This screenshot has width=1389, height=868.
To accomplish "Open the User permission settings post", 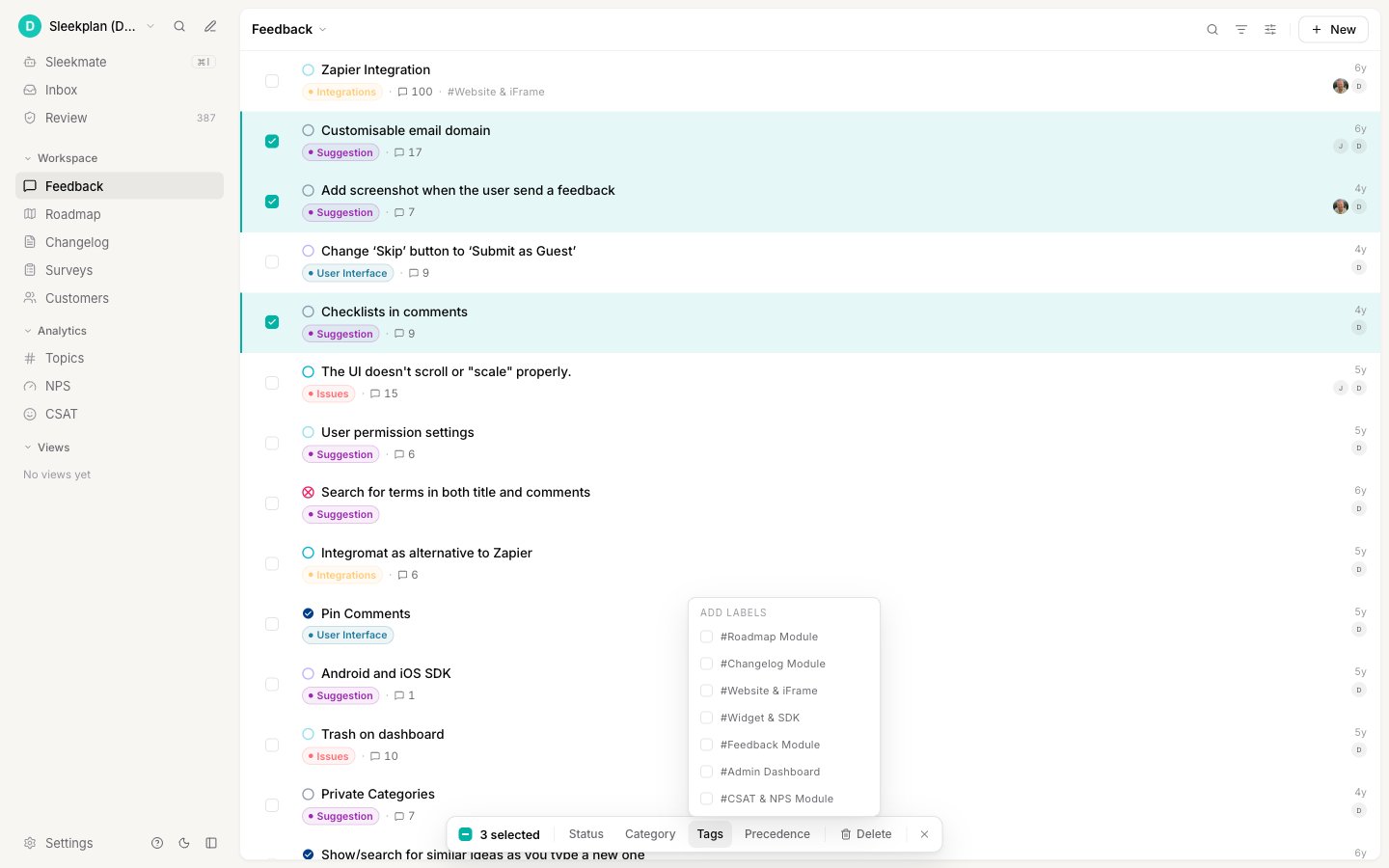I will (397, 432).
